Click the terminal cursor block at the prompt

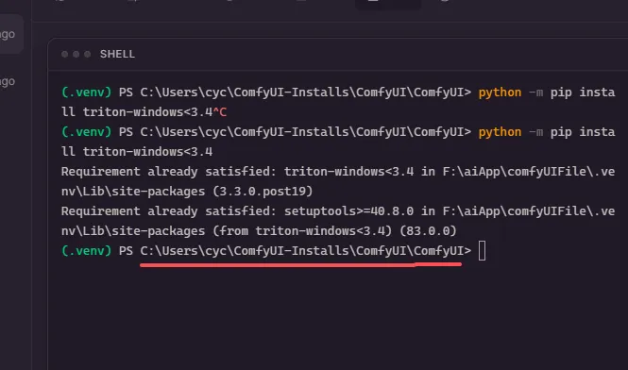click(483, 251)
